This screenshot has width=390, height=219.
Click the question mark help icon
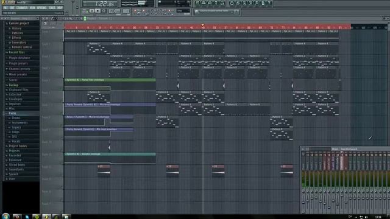269,3
